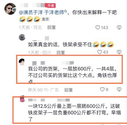
Task: Open the Guangdong commenter's avatar
Action: click(x=22, y=62)
